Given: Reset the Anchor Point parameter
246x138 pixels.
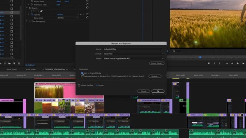Looking at the screenshot, I should 87,1.
